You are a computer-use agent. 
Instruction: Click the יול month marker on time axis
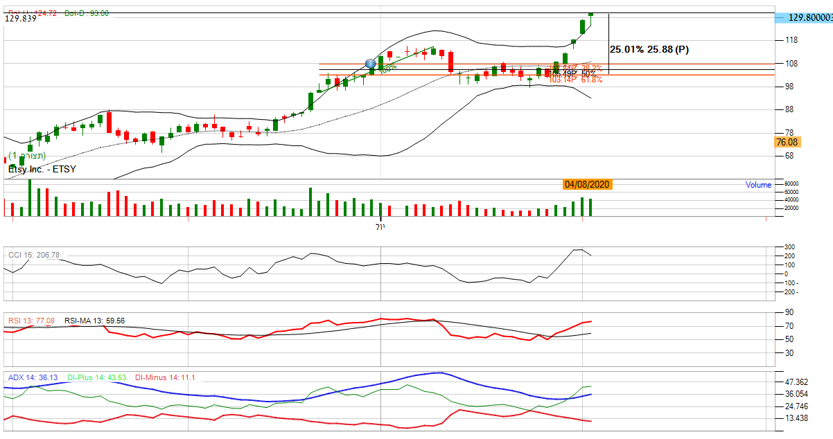pos(379,226)
